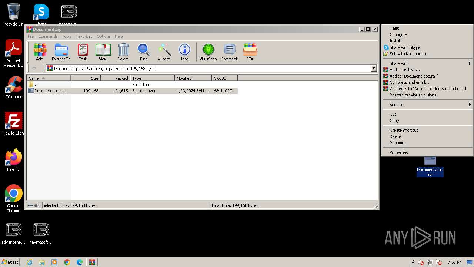The height and width of the screenshot is (267, 474).
Task: Click the Comment toolbar icon
Action: 229,52
